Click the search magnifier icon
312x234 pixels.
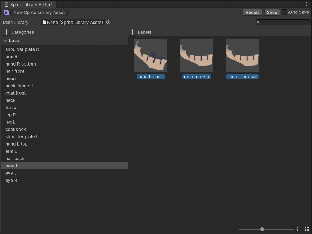259,22
